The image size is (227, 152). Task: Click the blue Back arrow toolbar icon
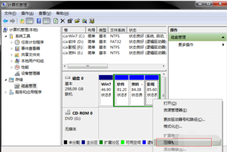pos(5,21)
